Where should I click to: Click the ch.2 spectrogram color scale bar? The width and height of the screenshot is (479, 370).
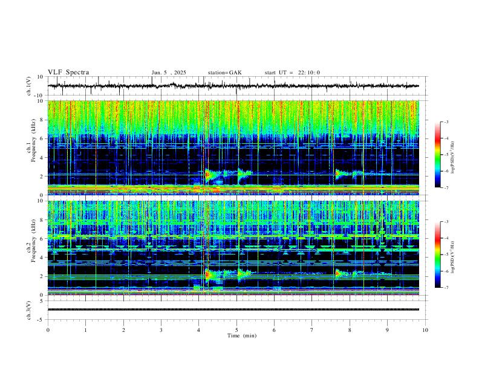[x=437, y=255]
